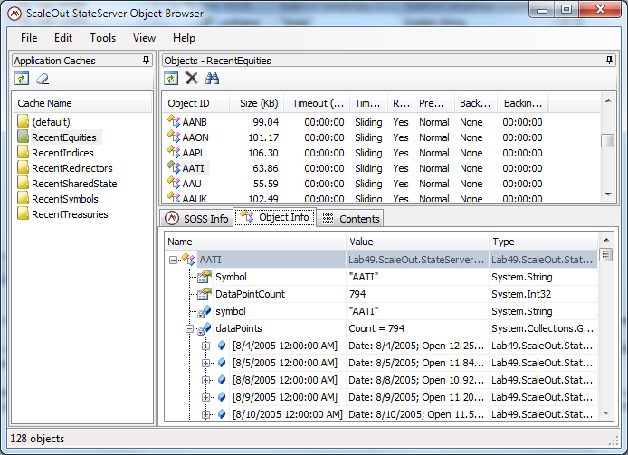
Task: Expand the 8/9/2005 data point node
Action: click(205, 397)
